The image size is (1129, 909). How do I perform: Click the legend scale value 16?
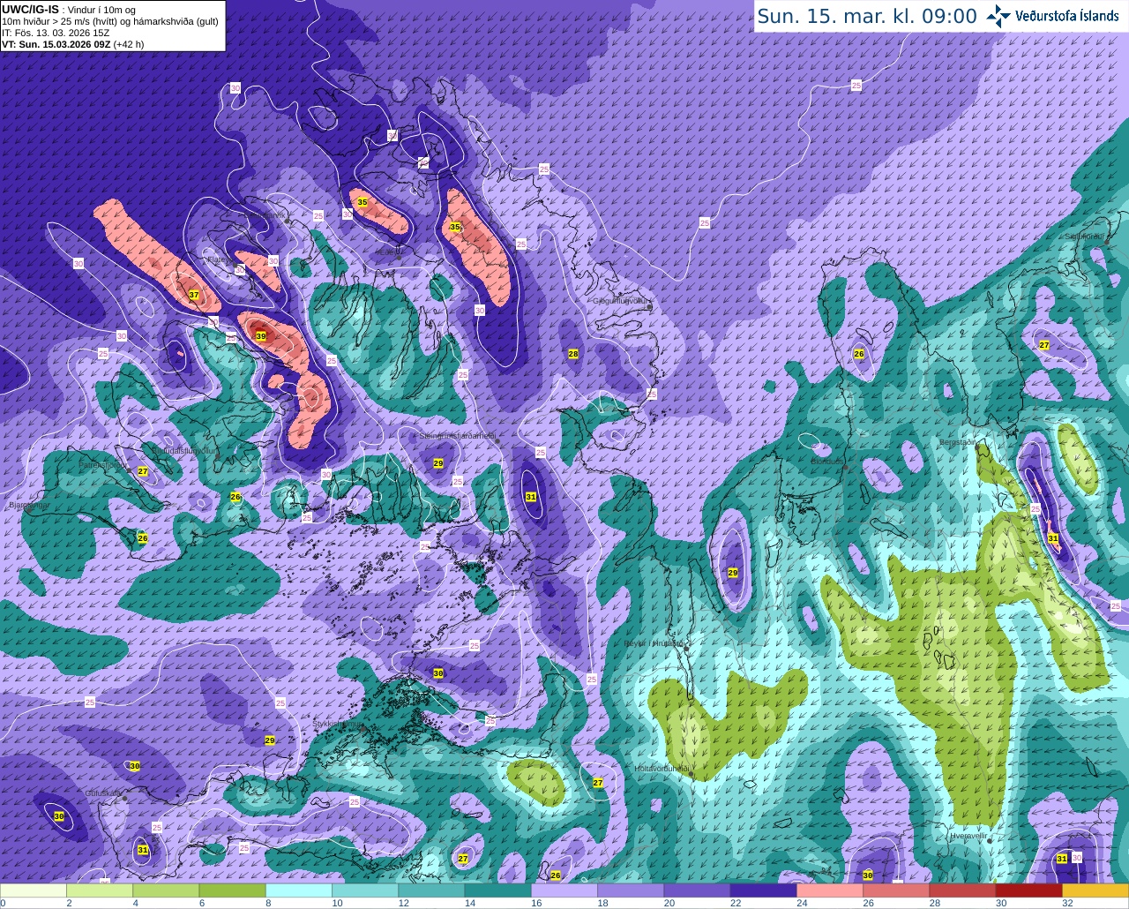535,903
